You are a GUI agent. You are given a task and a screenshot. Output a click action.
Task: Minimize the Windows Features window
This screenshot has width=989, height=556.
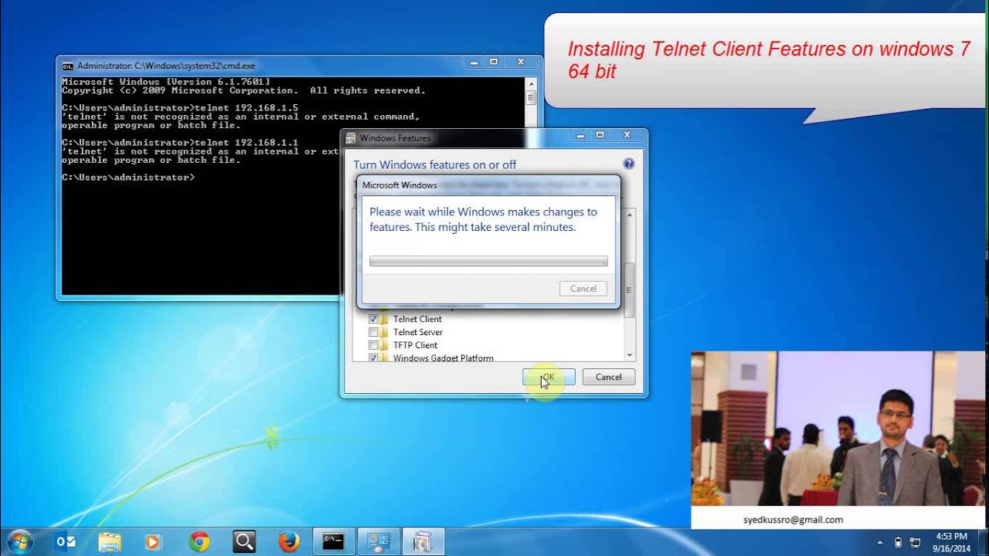pyautogui.click(x=582, y=136)
